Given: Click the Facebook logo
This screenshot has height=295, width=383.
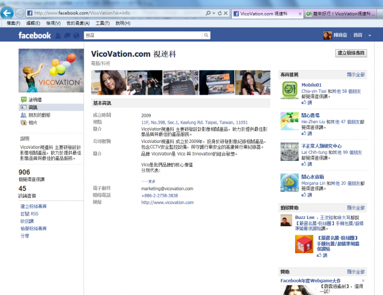Looking at the screenshot, I should [x=35, y=35].
